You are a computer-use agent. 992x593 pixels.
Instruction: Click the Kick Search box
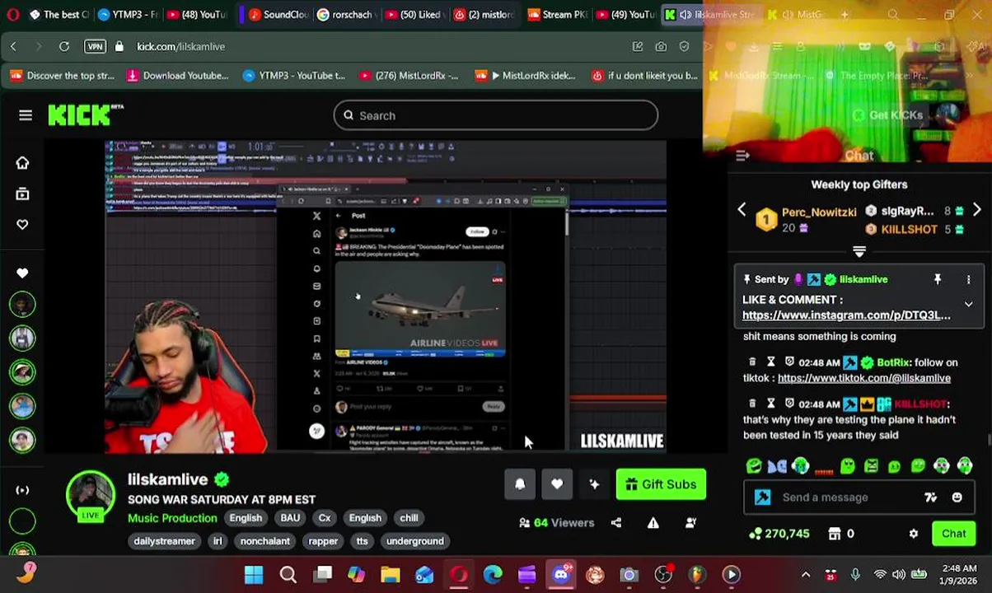495,115
